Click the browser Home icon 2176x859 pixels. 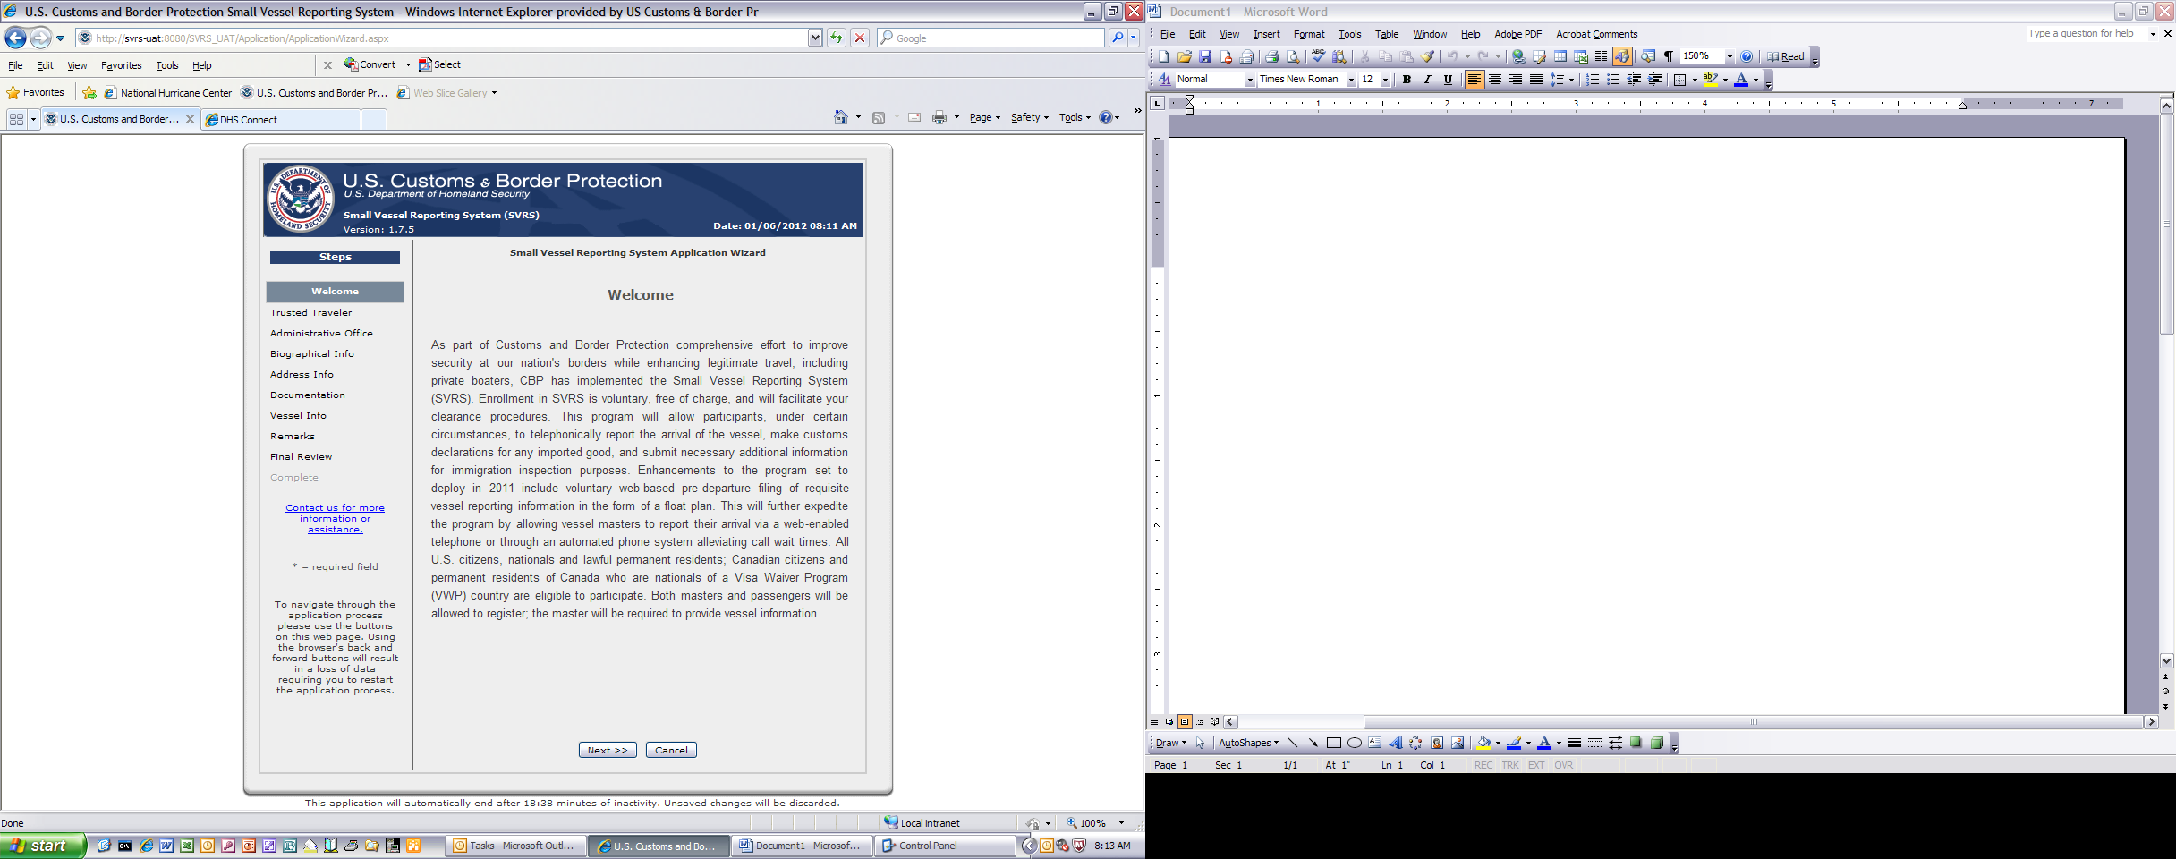[840, 117]
